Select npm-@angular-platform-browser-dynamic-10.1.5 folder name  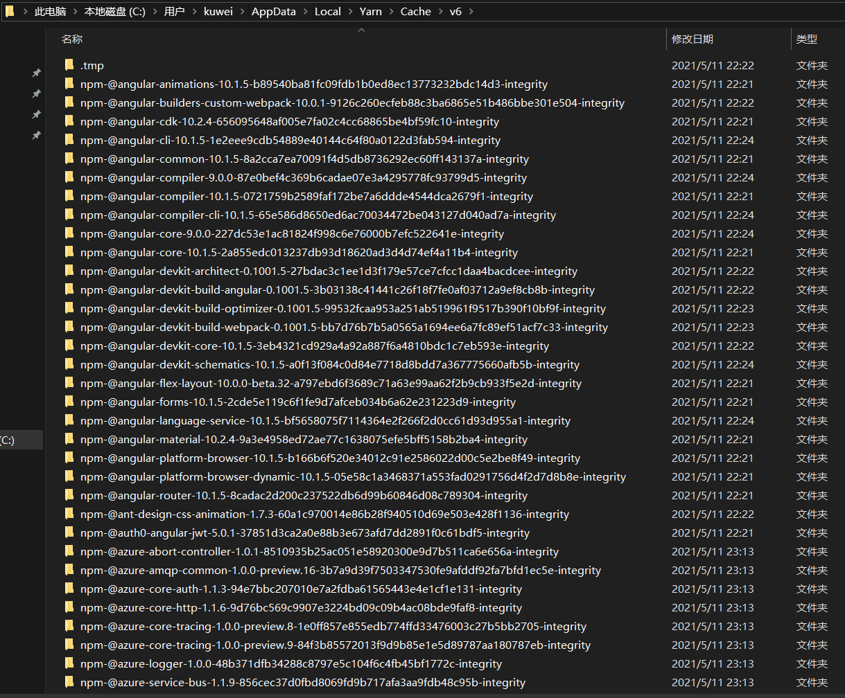353,476
